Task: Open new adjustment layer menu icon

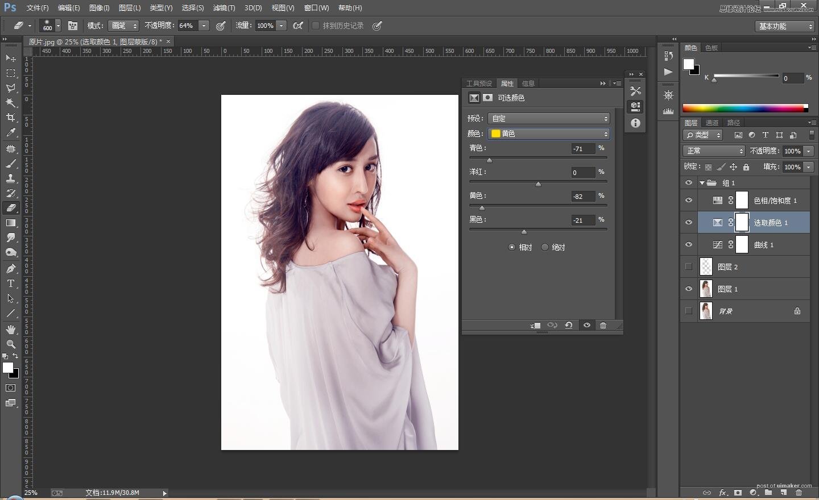Action: [x=753, y=493]
